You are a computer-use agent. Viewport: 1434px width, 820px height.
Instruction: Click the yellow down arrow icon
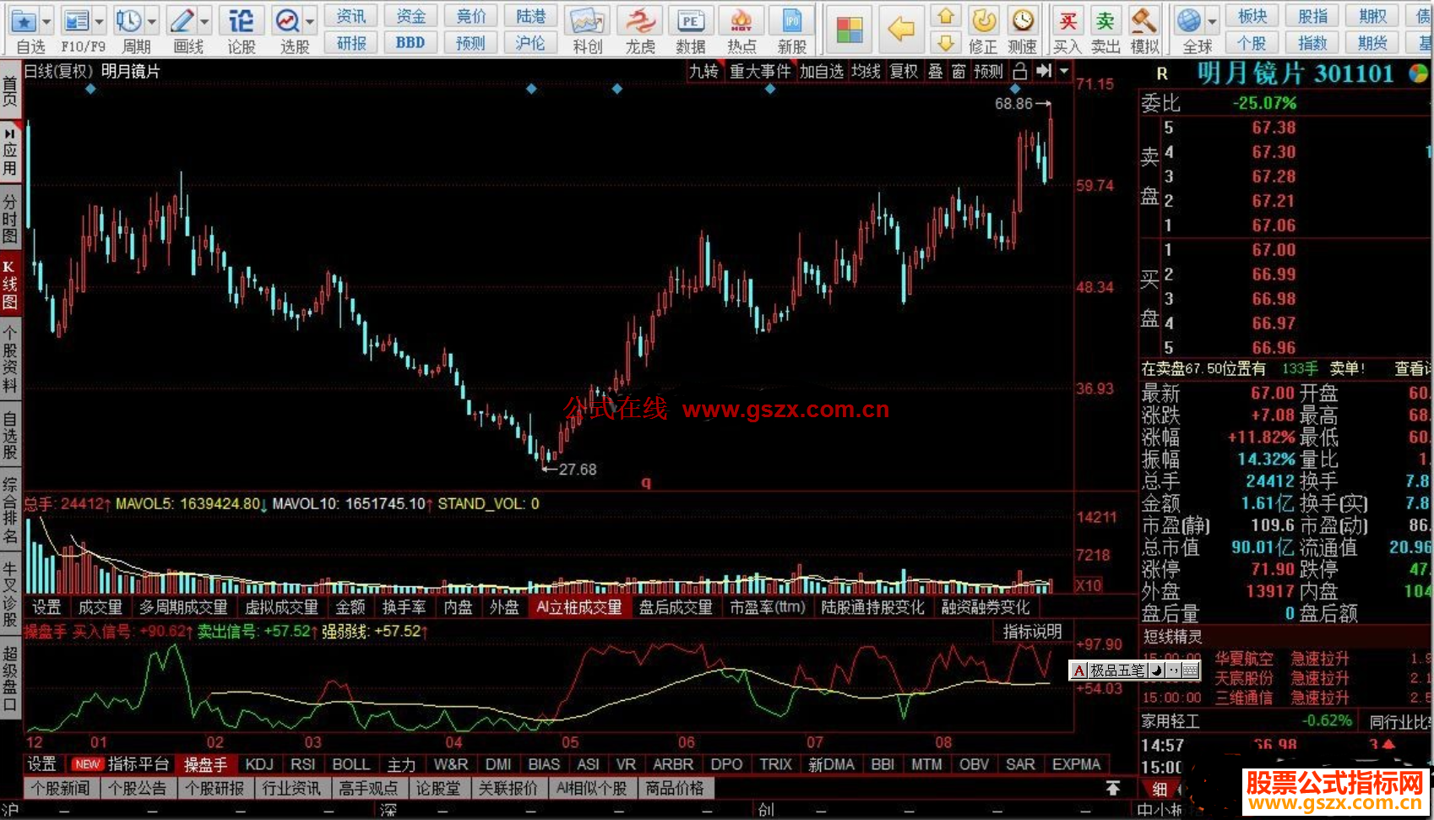[946, 42]
